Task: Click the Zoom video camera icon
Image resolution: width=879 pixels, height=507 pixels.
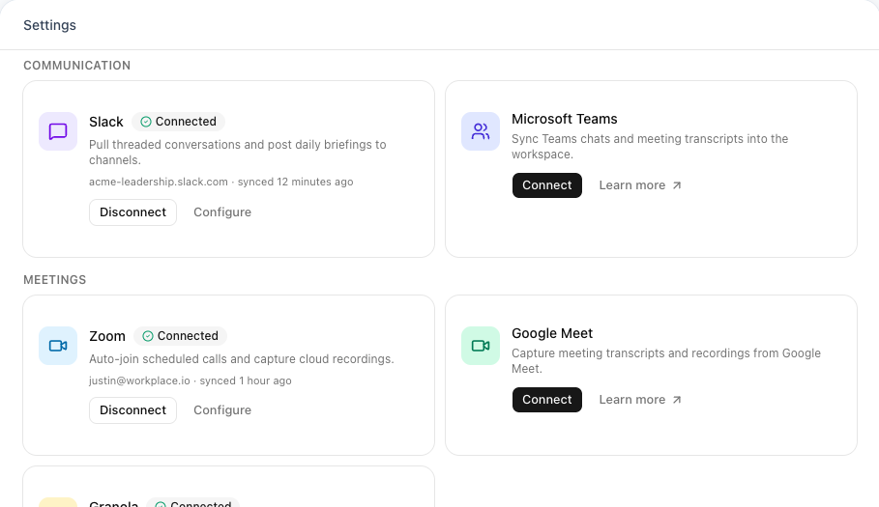Action: pyautogui.click(x=58, y=346)
